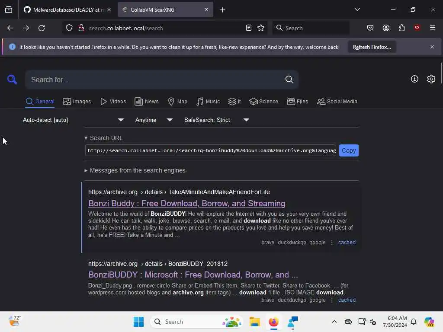This screenshot has height=332, width=443.
Task: Collapse the Search URL section
Action: (x=104, y=138)
